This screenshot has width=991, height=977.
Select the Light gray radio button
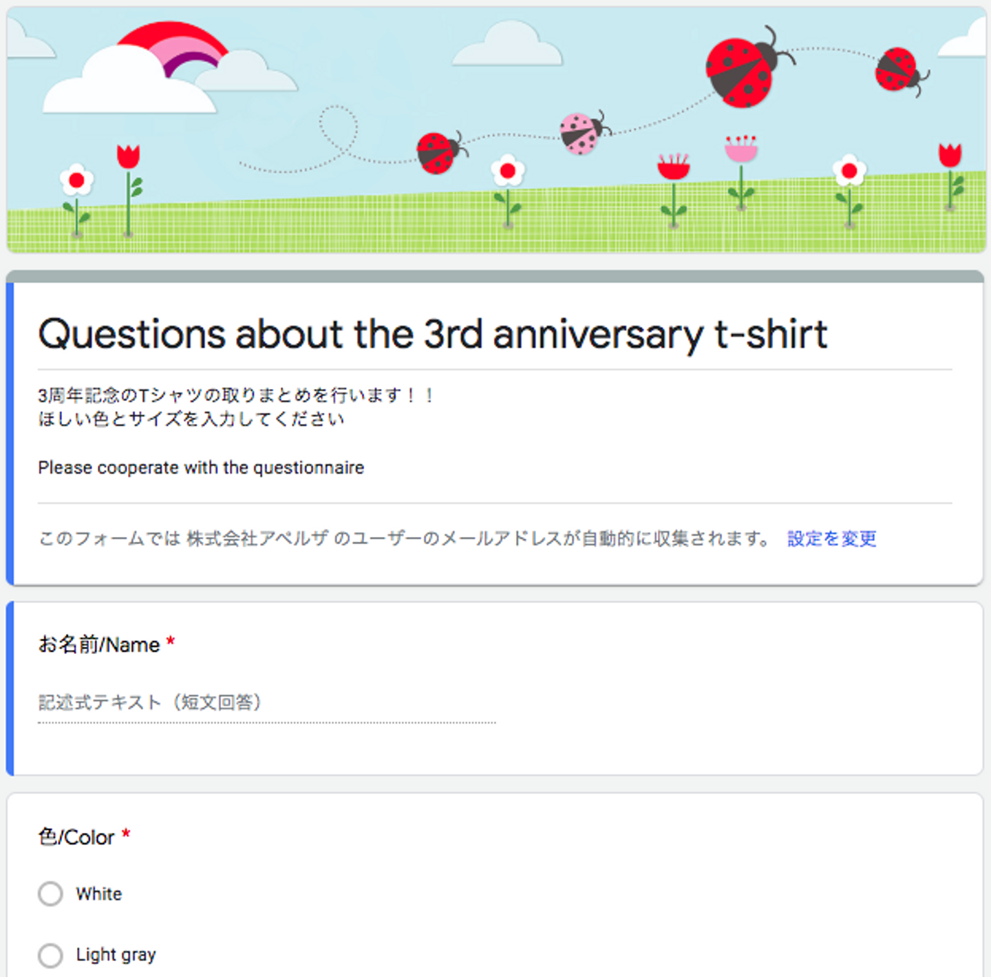click(50, 955)
